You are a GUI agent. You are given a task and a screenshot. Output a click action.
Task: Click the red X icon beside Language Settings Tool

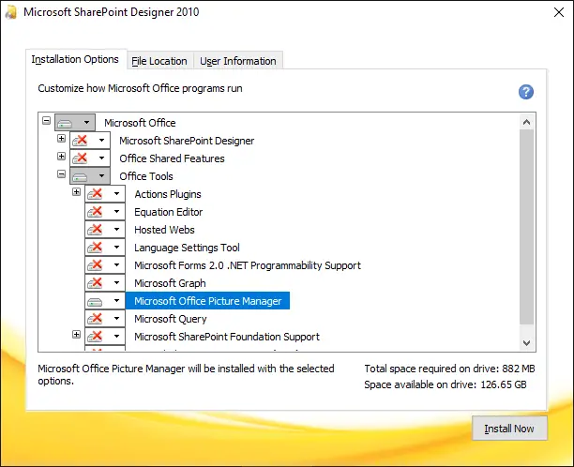pyautogui.click(x=95, y=248)
